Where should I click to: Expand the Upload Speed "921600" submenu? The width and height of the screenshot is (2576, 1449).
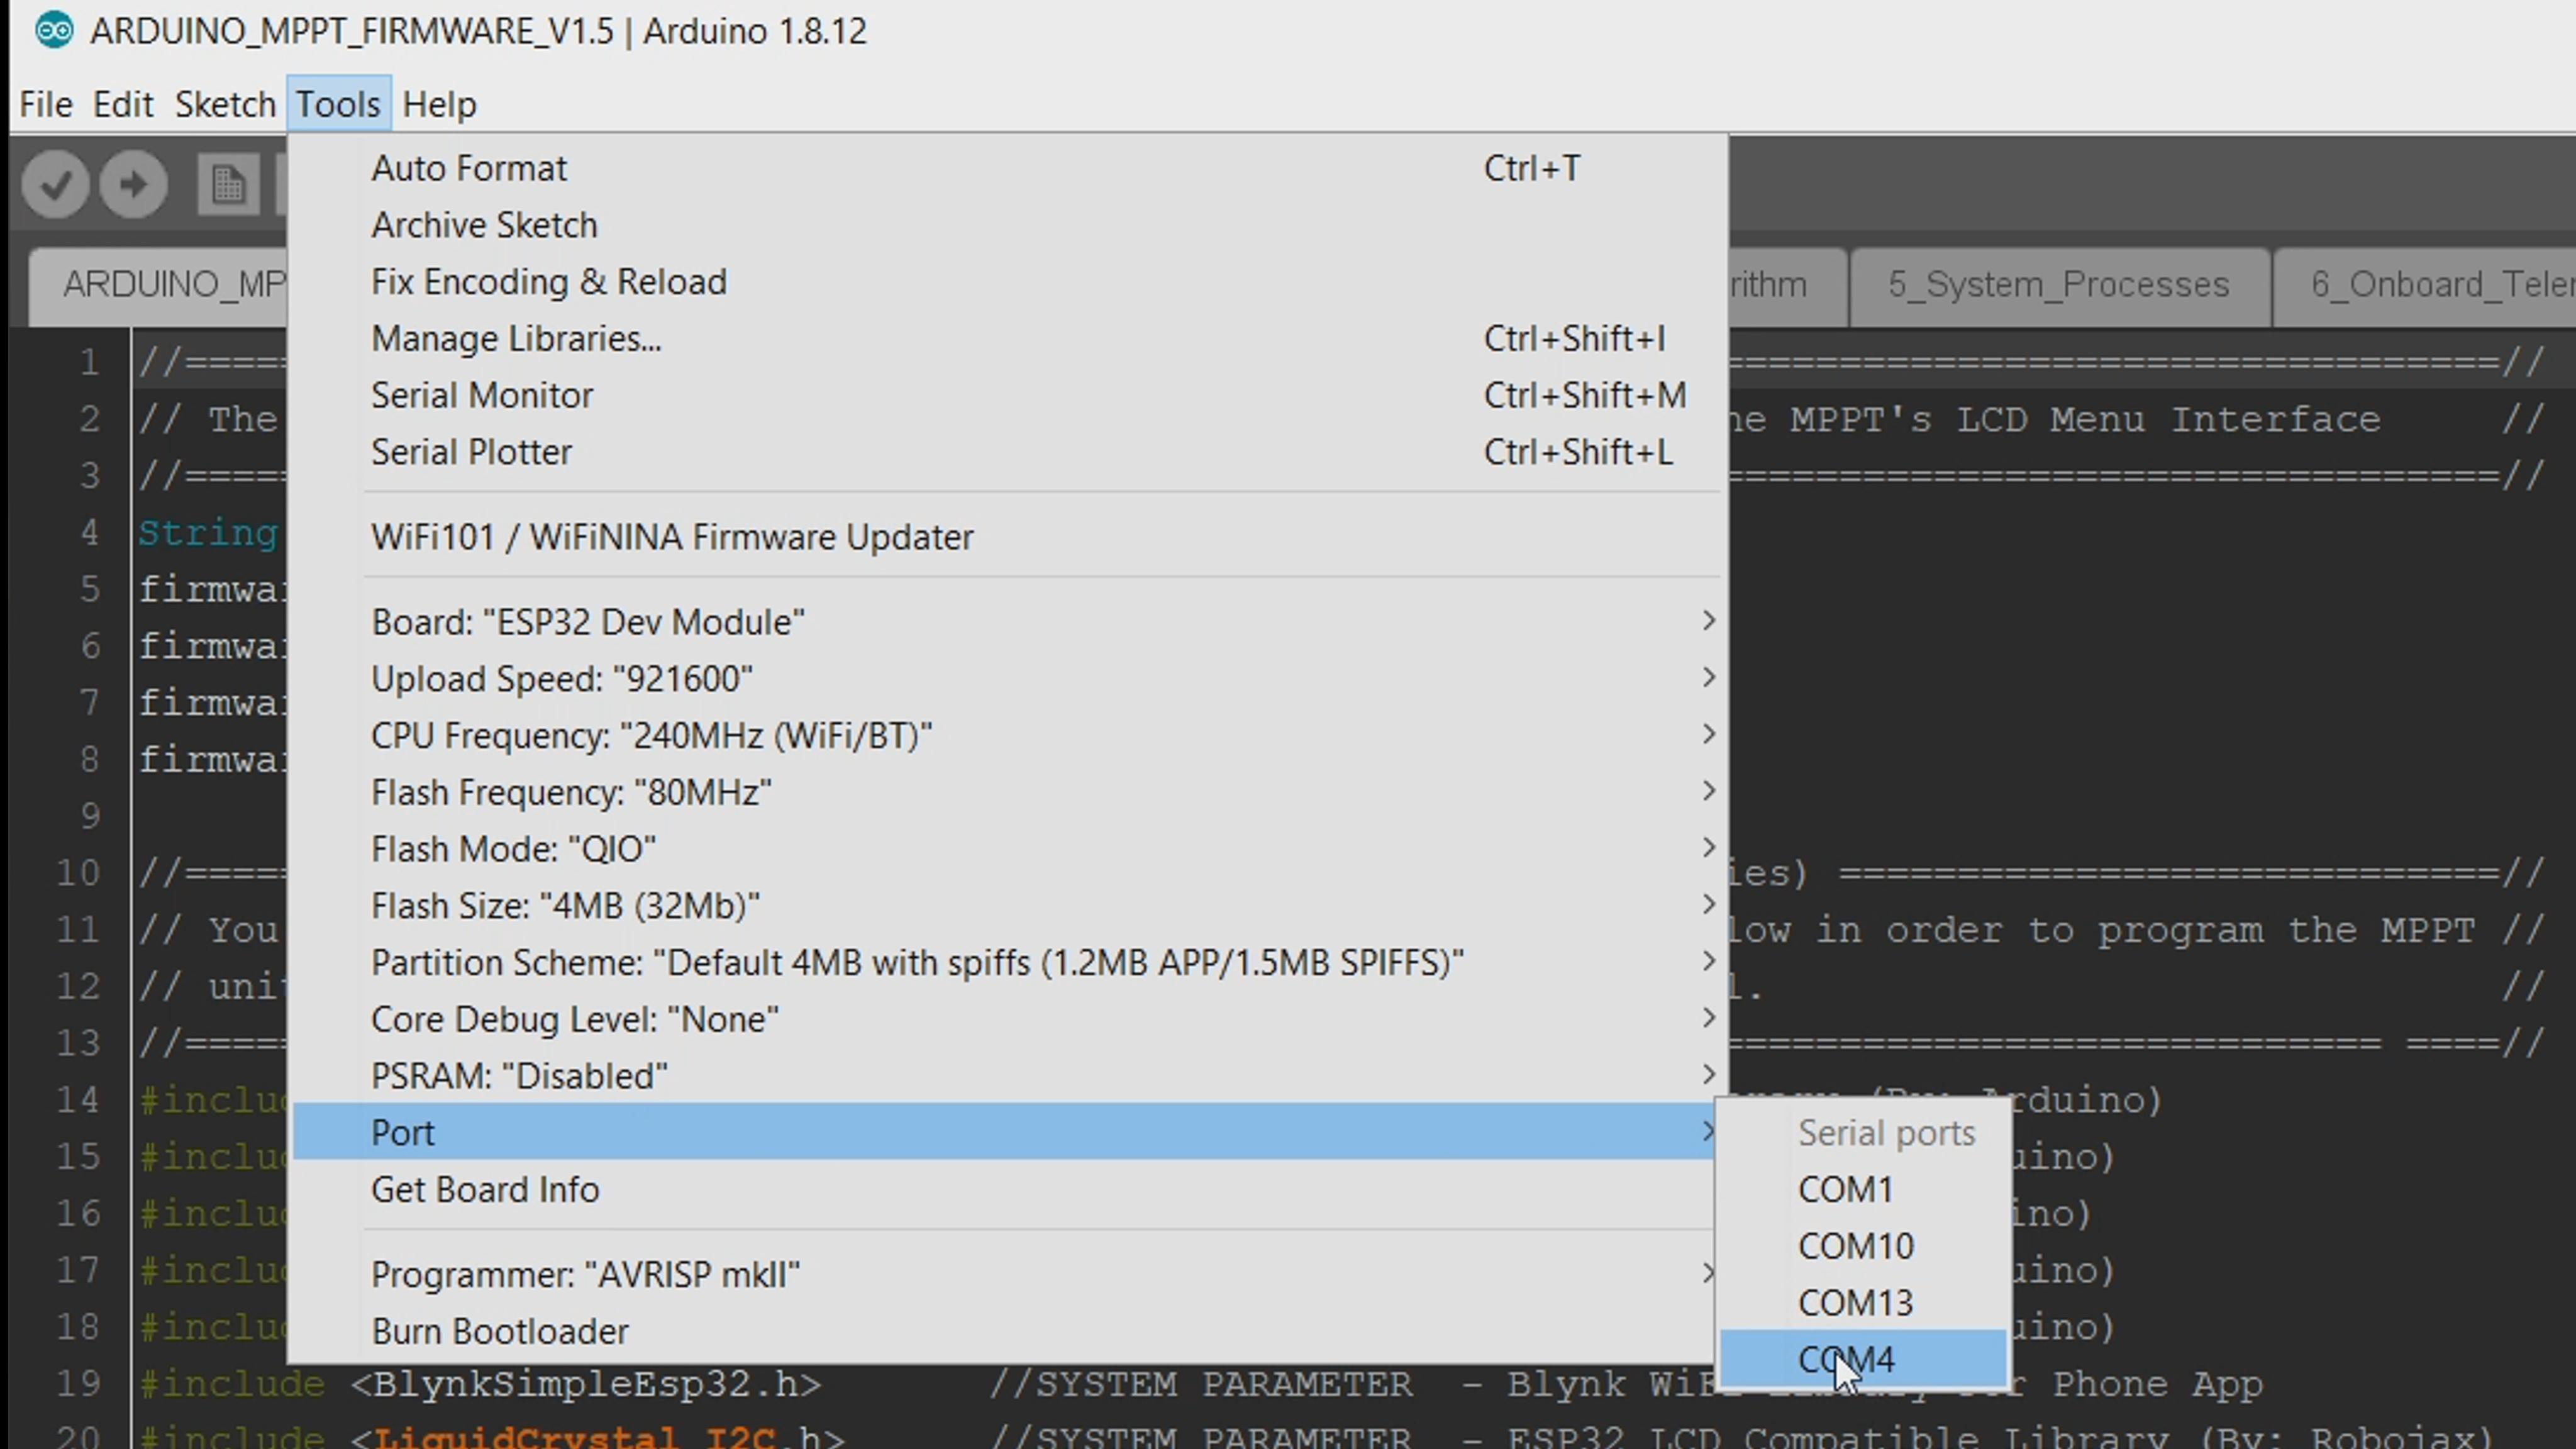(561, 679)
